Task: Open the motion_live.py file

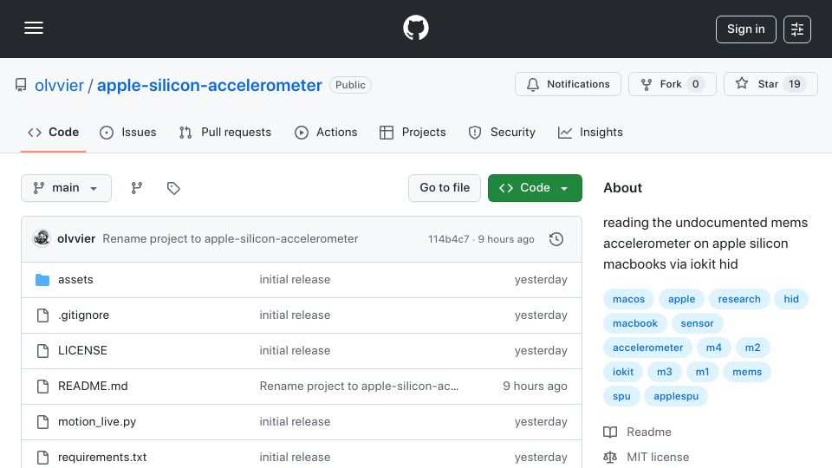Action: pos(97,422)
